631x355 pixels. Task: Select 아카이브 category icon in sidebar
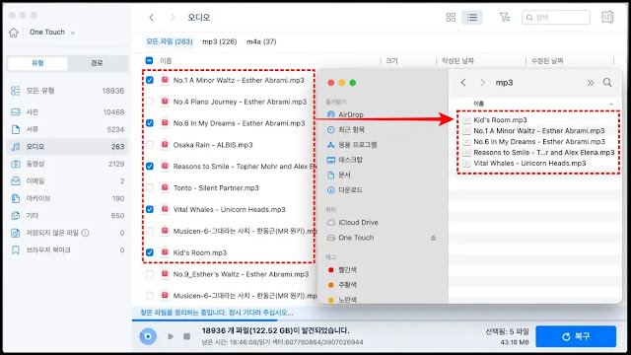coord(16,198)
